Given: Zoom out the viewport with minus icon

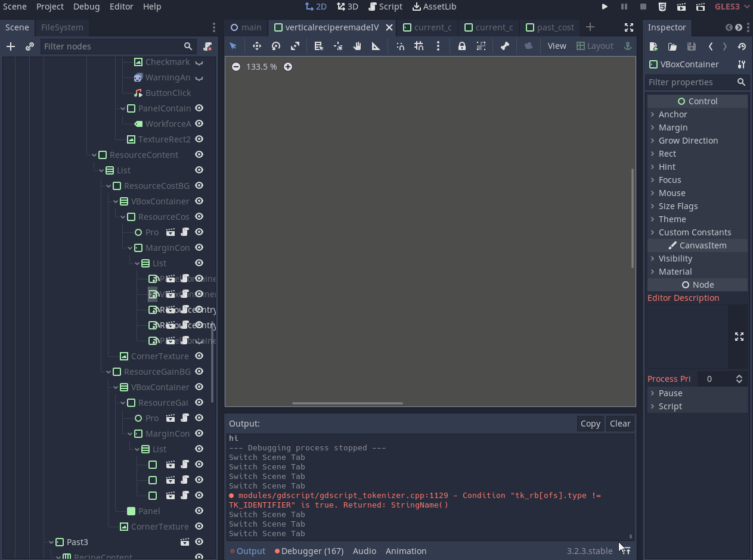Looking at the screenshot, I should coord(236,67).
